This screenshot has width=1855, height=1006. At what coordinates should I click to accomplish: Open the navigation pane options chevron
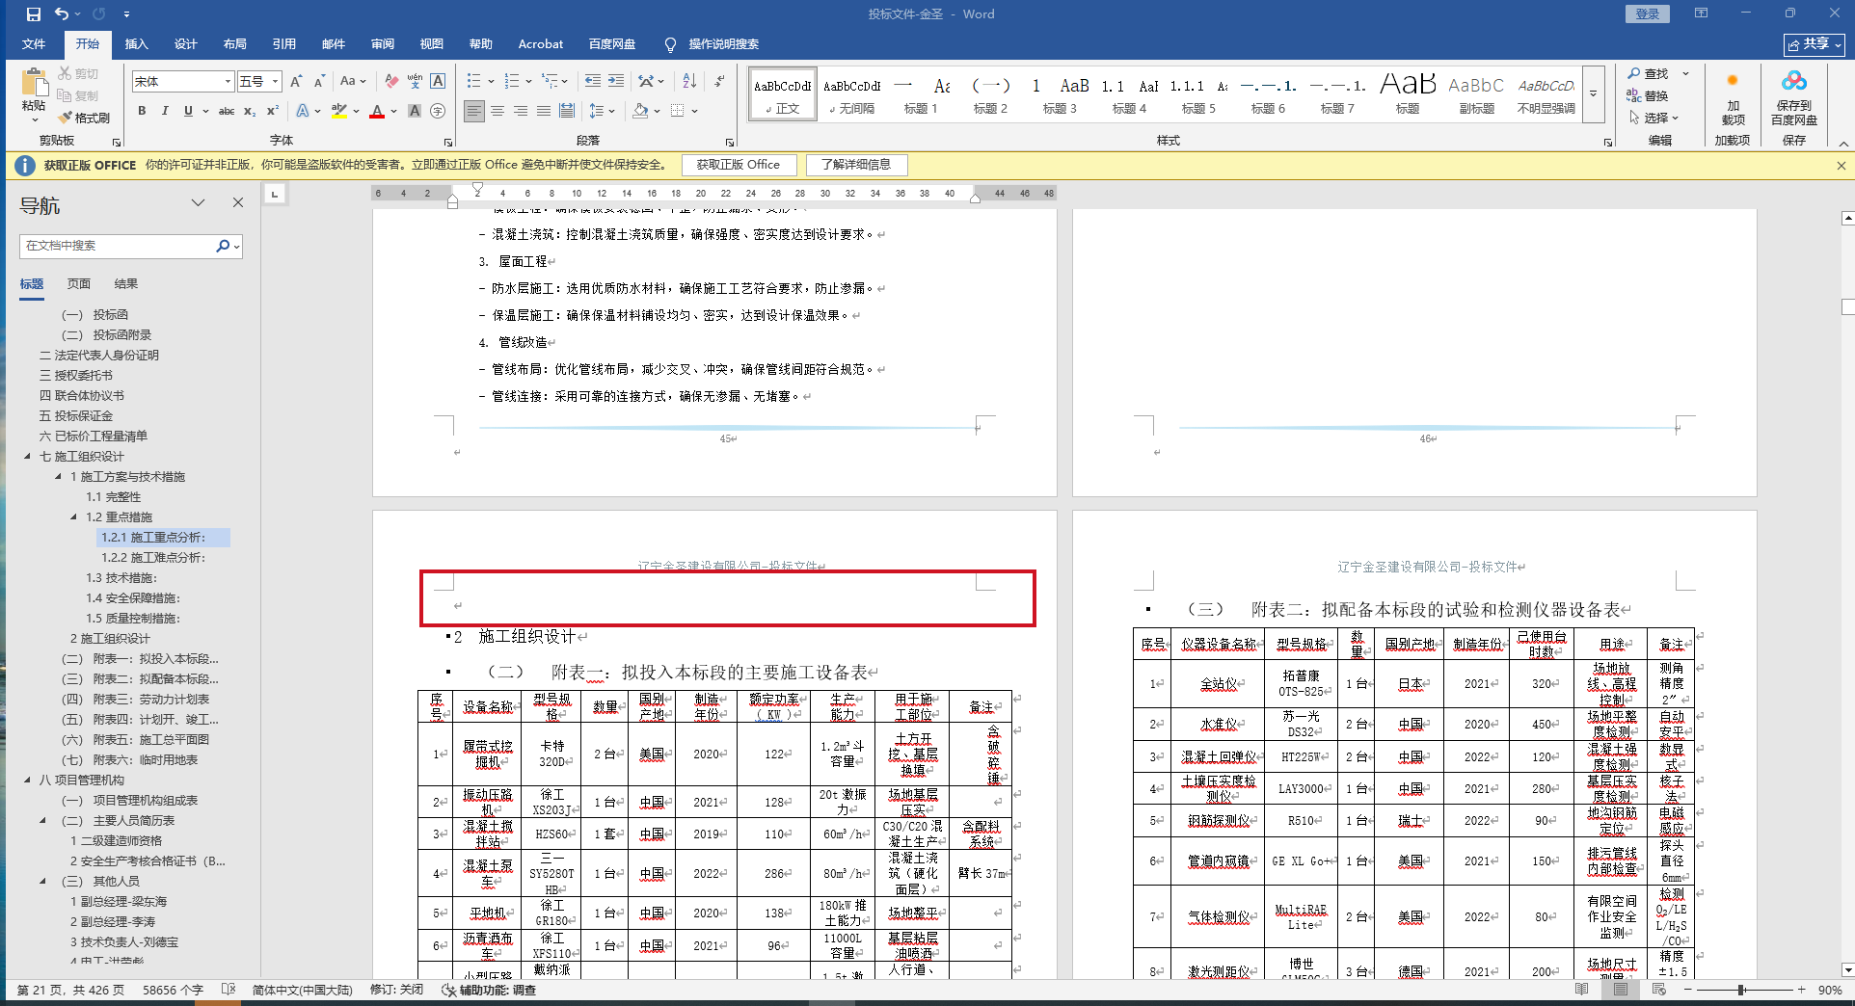pyautogui.click(x=198, y=202)
